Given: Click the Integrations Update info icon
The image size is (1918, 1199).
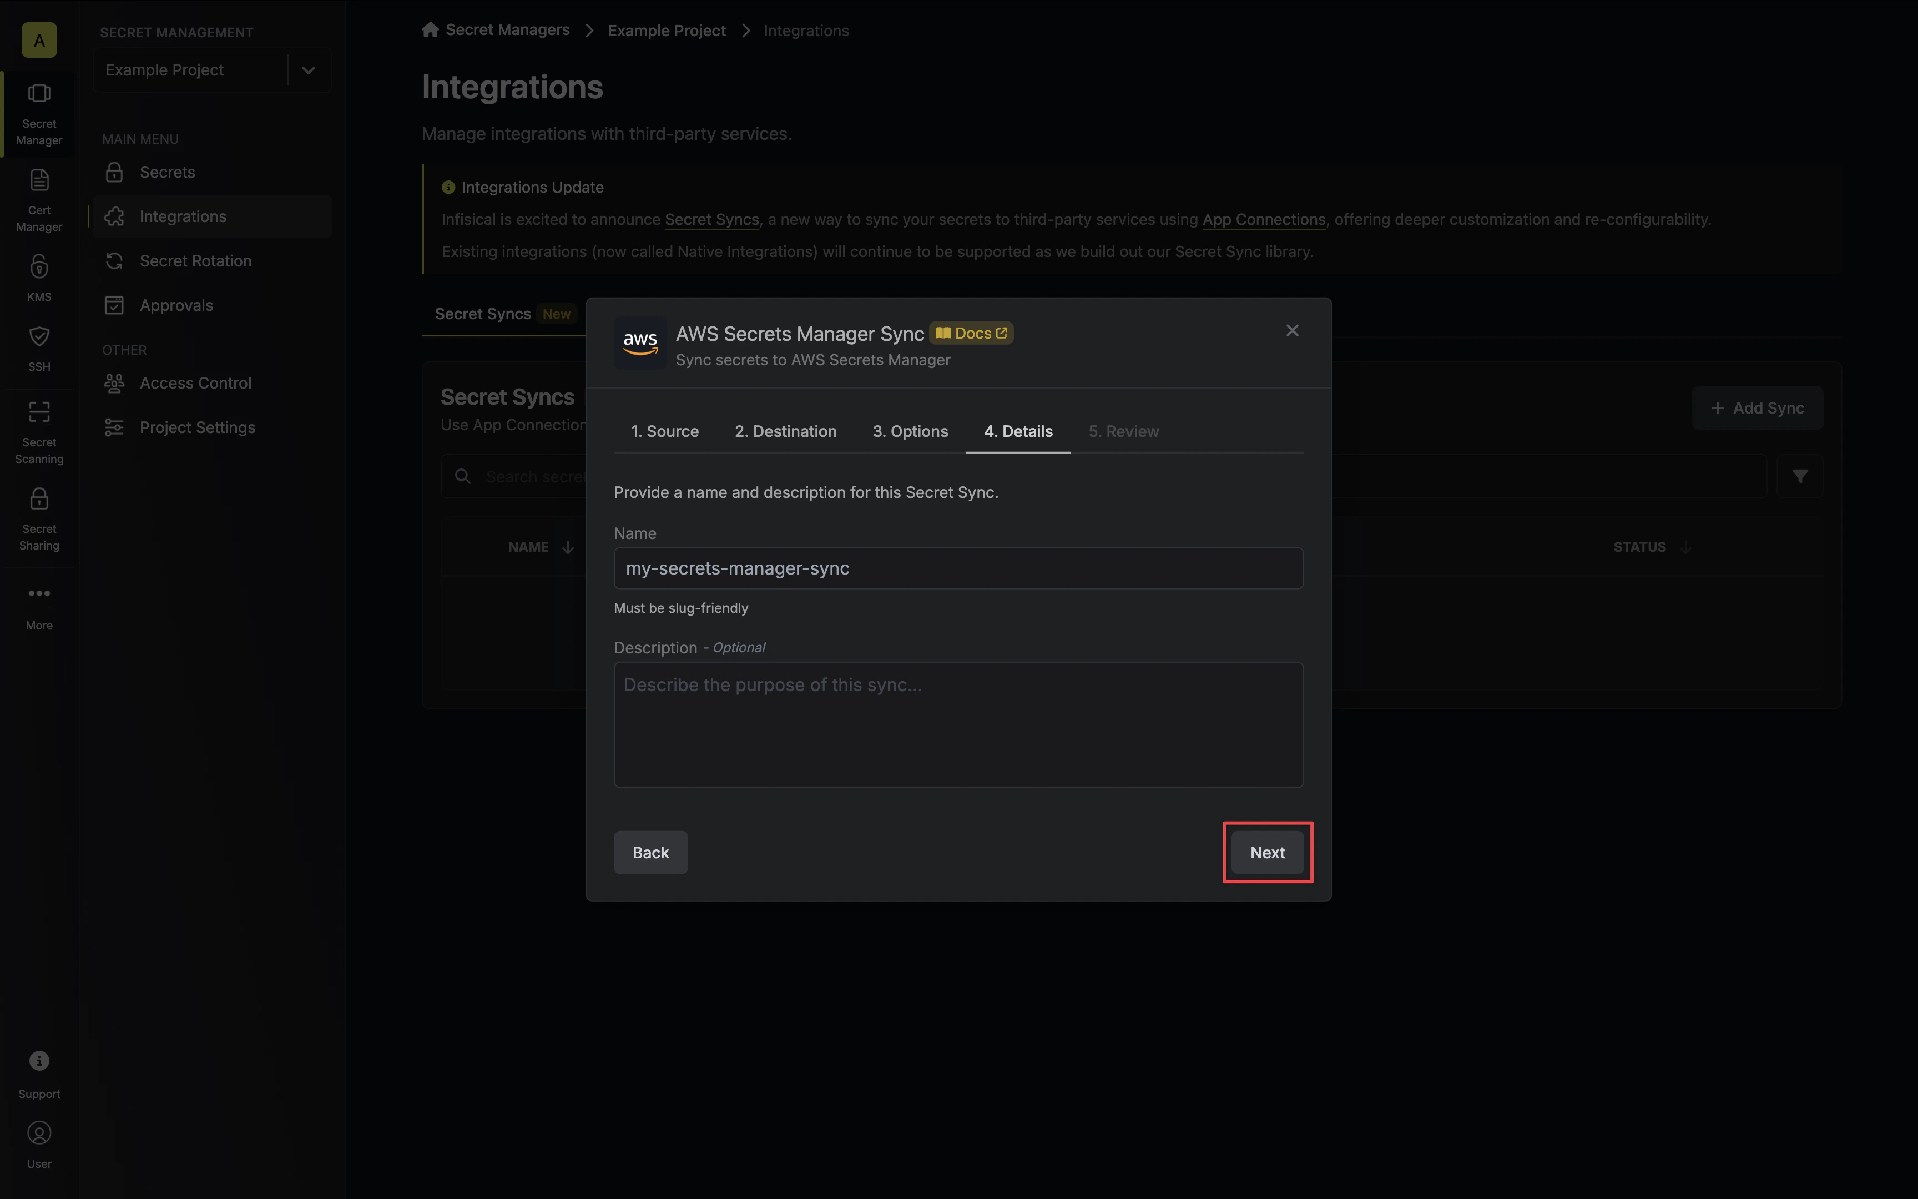Looking at the screenshot, I should pos(448,187).
